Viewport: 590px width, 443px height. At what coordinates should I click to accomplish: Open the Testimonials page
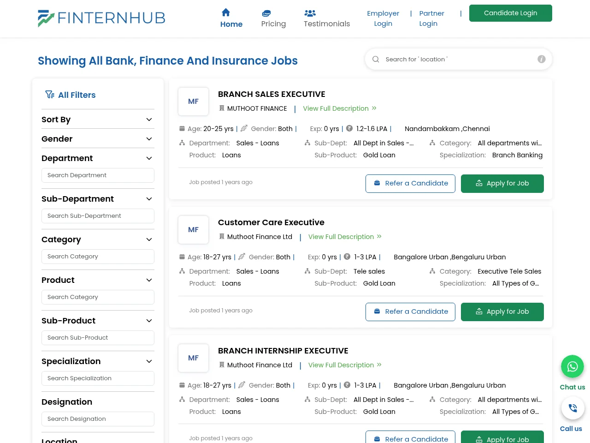[x=327, y=18]
